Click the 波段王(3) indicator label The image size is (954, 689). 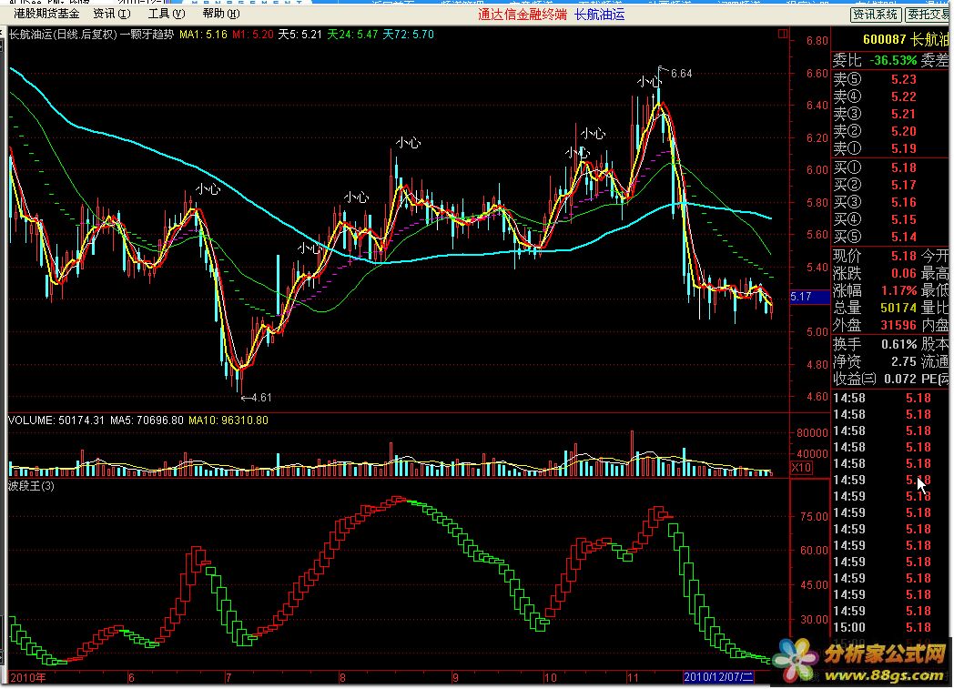[31, 486]
